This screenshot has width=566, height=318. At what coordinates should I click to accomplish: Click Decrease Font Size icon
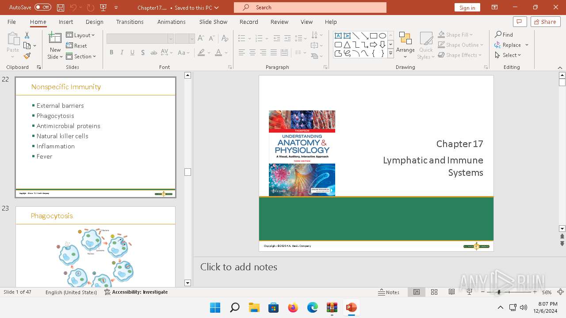[x=211, y=38]
